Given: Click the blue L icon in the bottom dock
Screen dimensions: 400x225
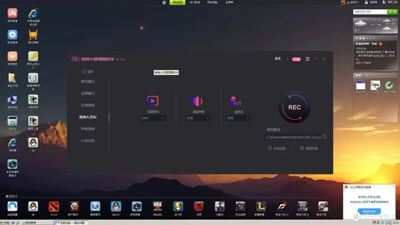Looking at the screenshot, I should (x=136, y=206).
